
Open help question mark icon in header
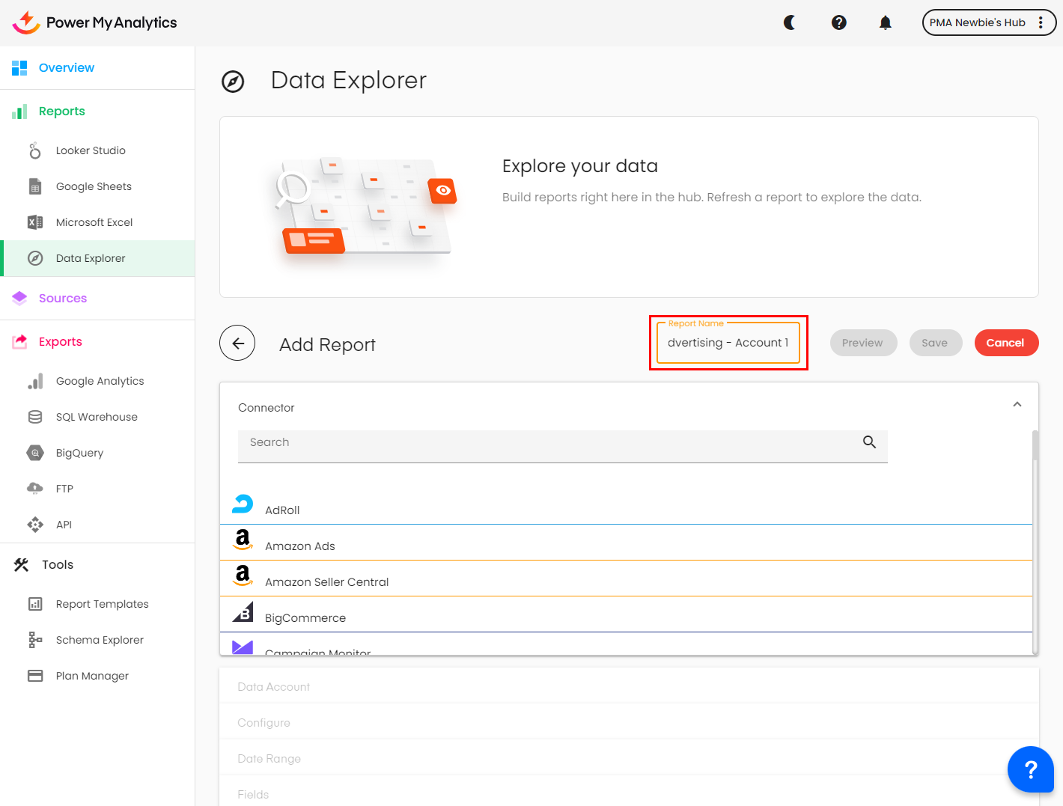839,22
